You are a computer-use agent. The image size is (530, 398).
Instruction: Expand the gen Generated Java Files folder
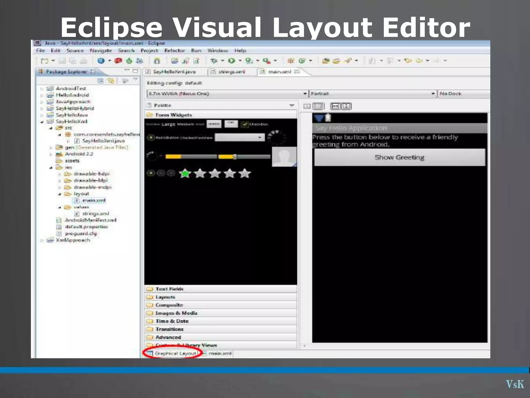(x=51, y=148)
